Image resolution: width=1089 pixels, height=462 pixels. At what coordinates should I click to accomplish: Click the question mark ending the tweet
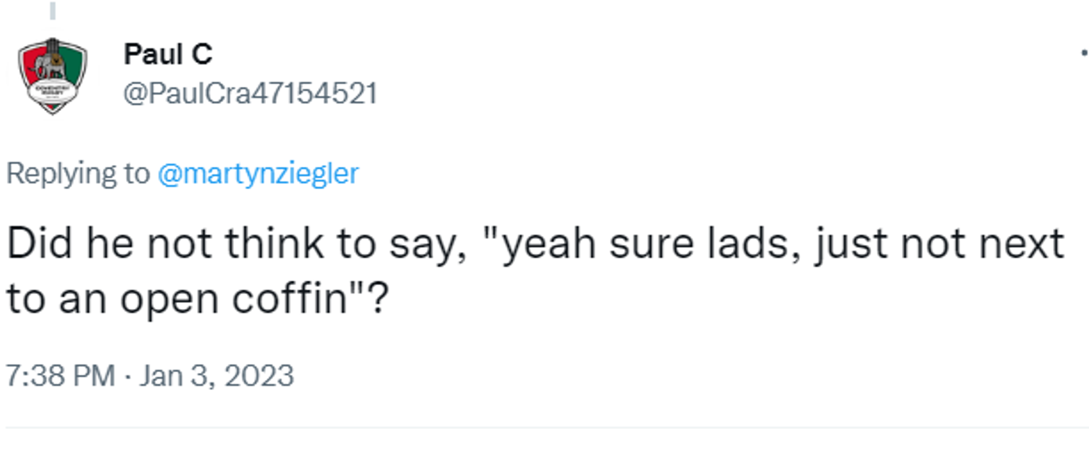378,298
